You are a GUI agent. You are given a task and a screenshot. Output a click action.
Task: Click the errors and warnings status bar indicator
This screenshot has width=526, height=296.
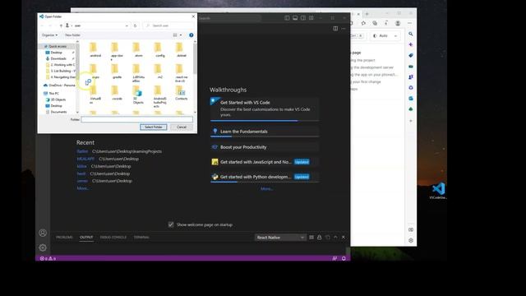[x=48, y=258]
